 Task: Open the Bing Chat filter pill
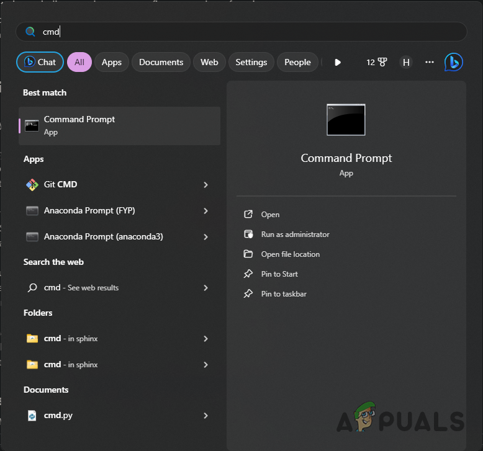pos(40,62)
